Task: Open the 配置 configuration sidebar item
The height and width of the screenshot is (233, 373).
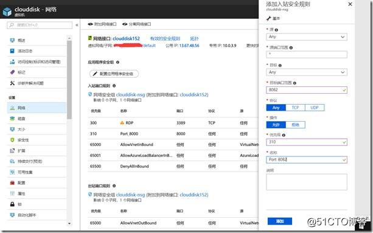Action: [x=37, y=183]
